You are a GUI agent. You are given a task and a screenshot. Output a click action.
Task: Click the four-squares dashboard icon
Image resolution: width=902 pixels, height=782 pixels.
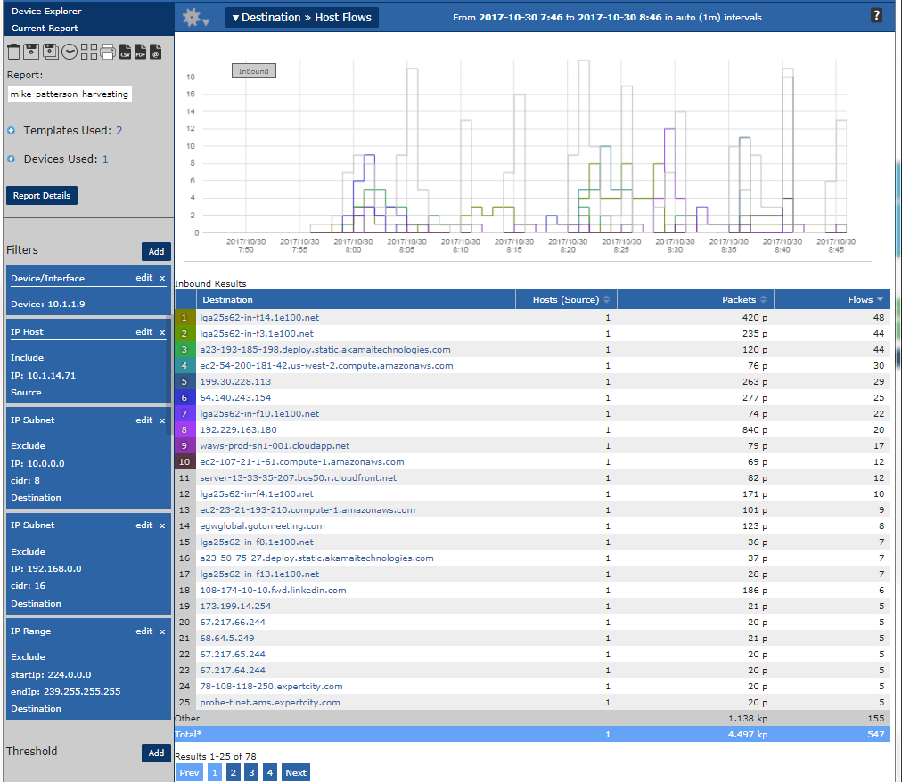(89, 52)
